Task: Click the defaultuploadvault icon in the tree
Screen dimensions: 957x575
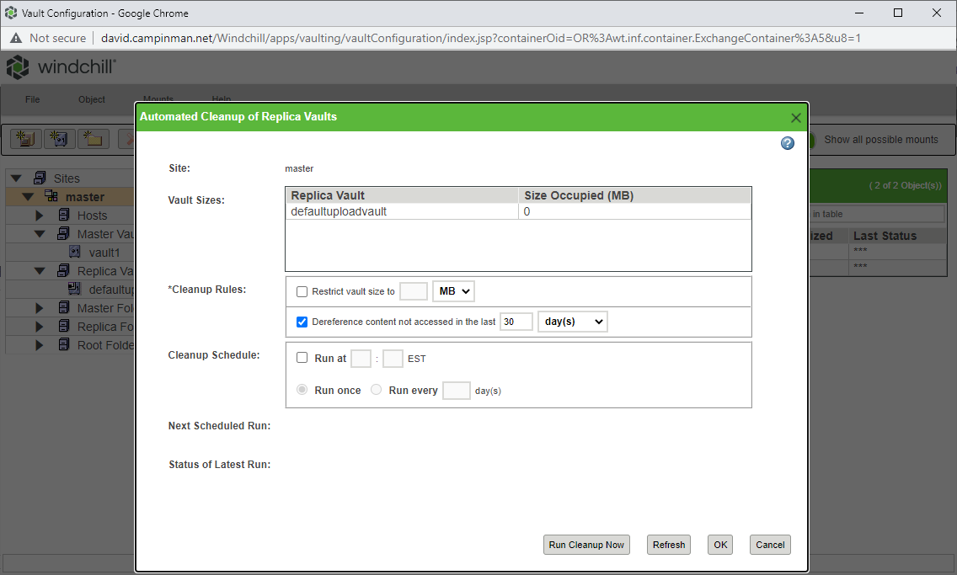Action: point(72,289)
